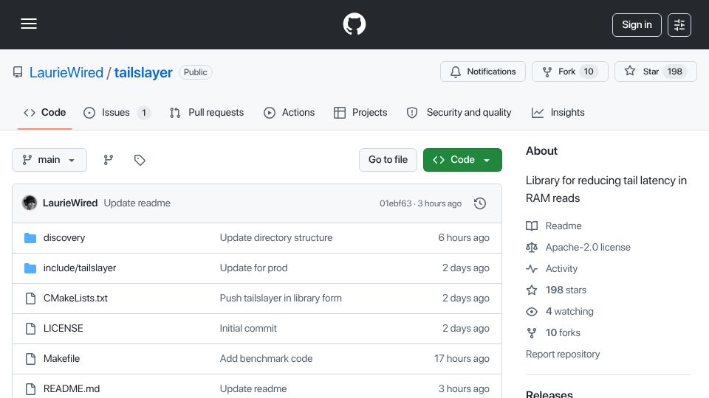Click the 17 hours ago timestamp
Screen dimensions: 709x398
[462, 359]
